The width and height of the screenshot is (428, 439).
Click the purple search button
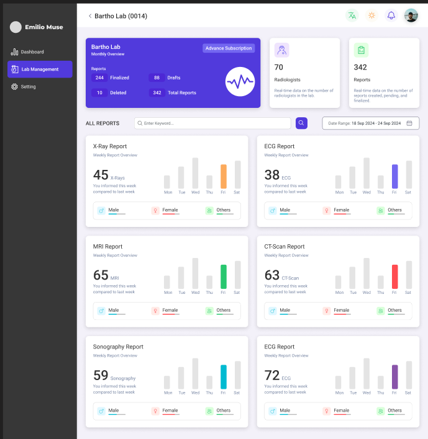pos(301,123)
